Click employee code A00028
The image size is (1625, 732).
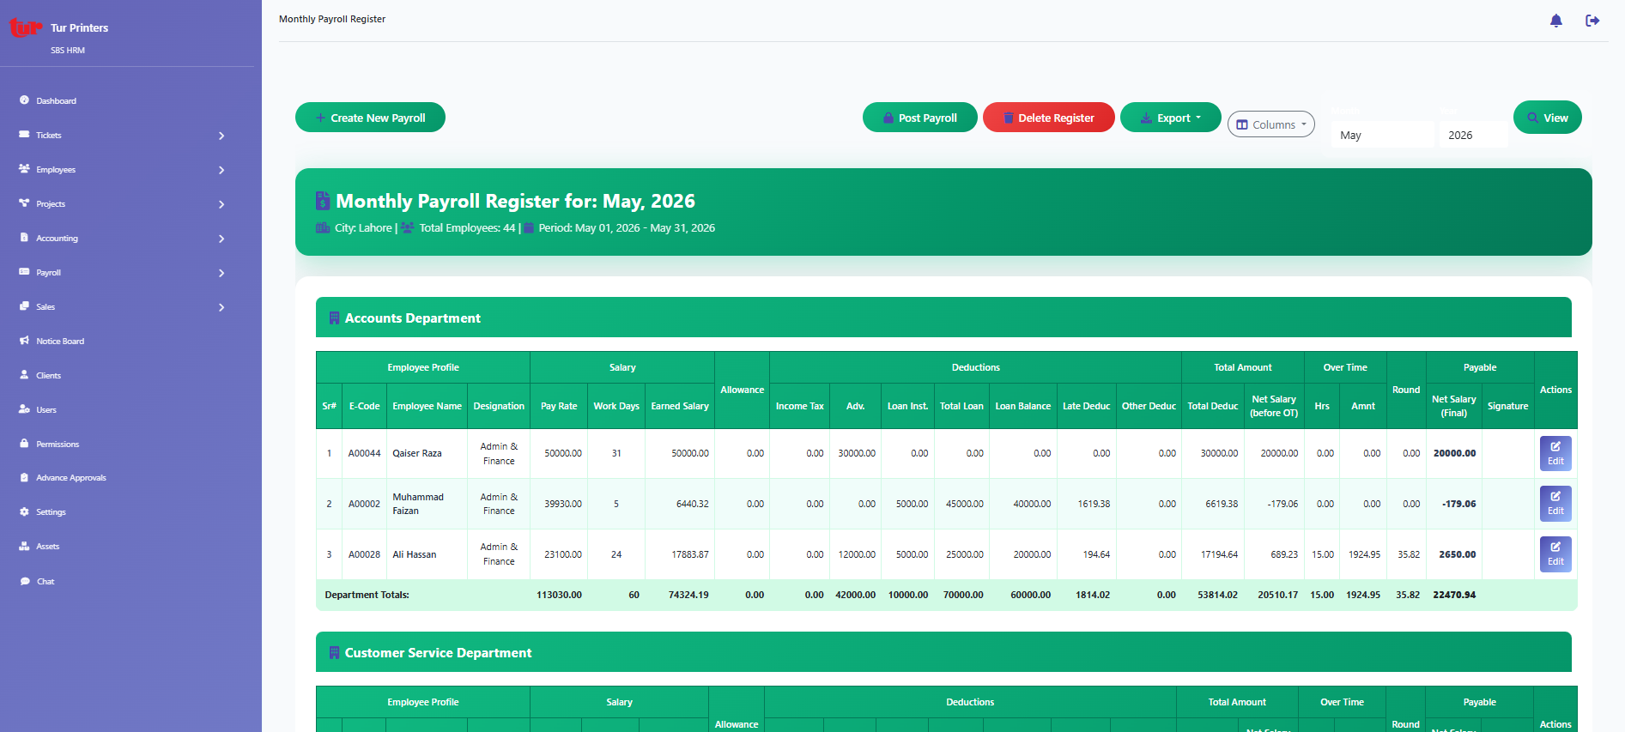point(364,554)
